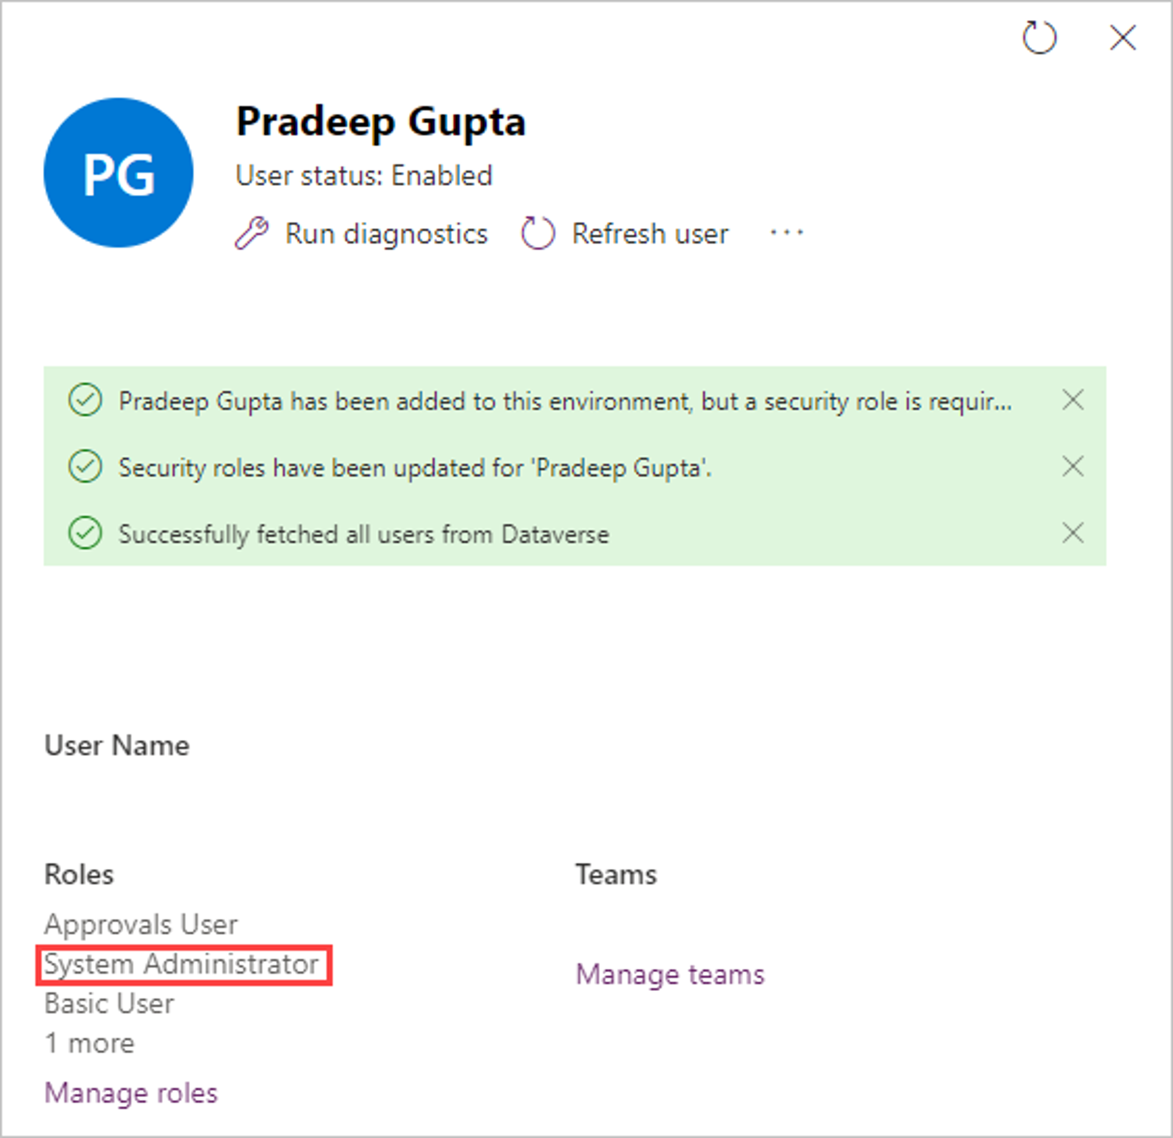Open the more options ellipsis menu
Screen dimensions: 1173x1138
[787, 232]
